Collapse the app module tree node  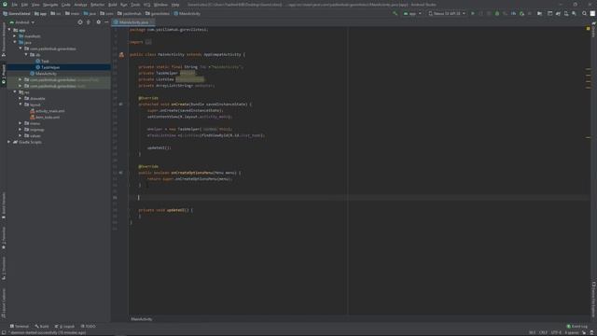tap(9, 30)
